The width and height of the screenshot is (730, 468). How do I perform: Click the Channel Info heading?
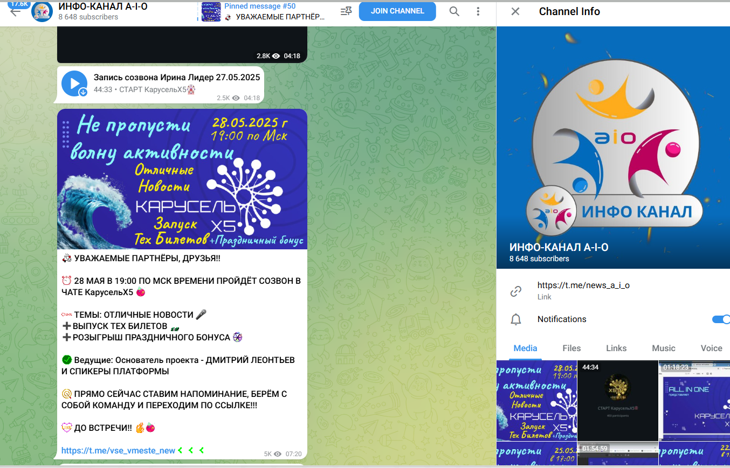[569, 11]
